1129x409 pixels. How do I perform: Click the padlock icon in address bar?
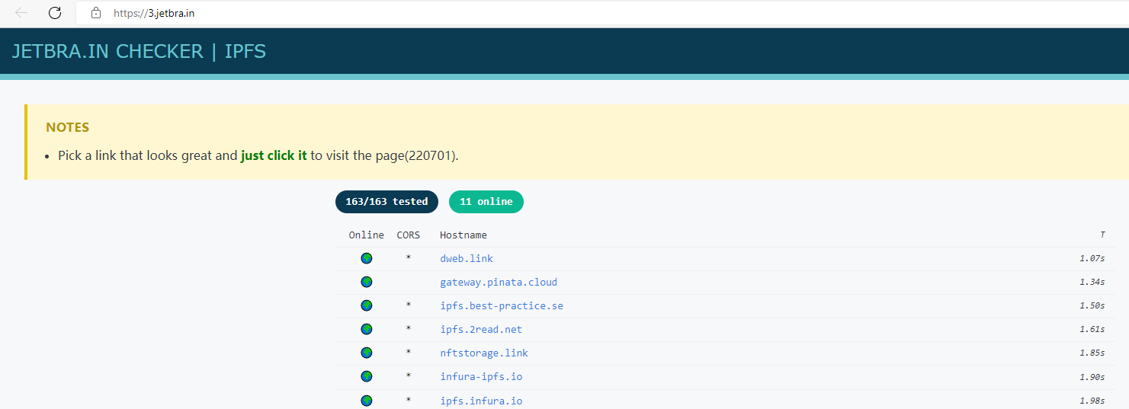[95, 13]
